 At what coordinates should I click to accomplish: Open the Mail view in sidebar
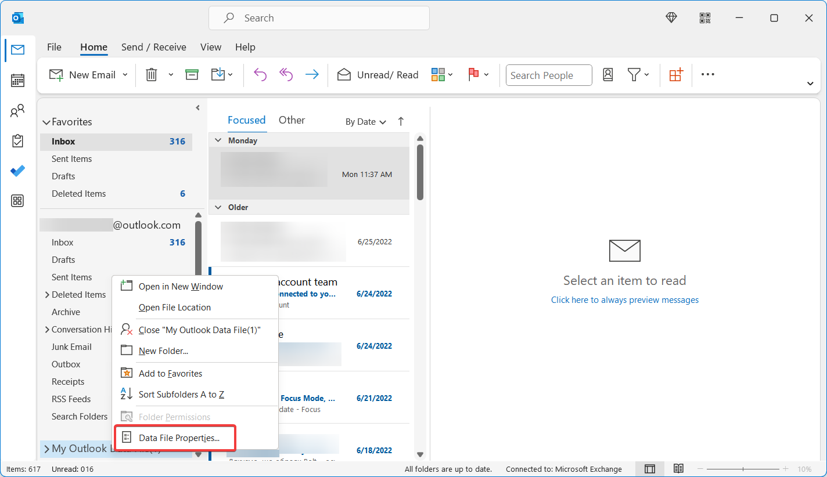(x=17, y=50)
